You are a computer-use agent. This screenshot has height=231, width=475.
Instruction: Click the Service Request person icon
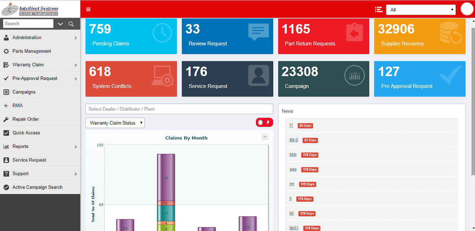[x=259, y=75]
